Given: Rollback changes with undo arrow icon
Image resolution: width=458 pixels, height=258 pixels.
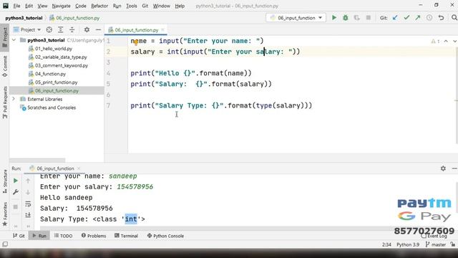Looking at the screenshot, I should click(x=441, y=18).
